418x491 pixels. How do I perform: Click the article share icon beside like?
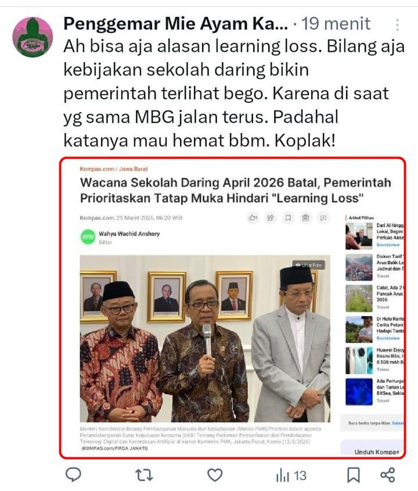271,218
